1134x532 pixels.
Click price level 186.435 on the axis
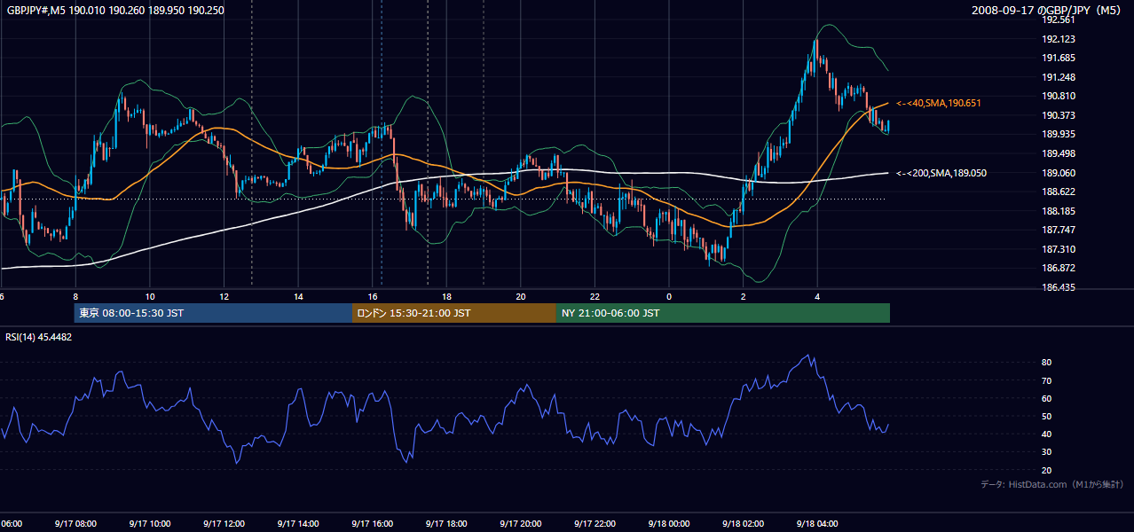pyautogui.click(x=1059, y=287)
